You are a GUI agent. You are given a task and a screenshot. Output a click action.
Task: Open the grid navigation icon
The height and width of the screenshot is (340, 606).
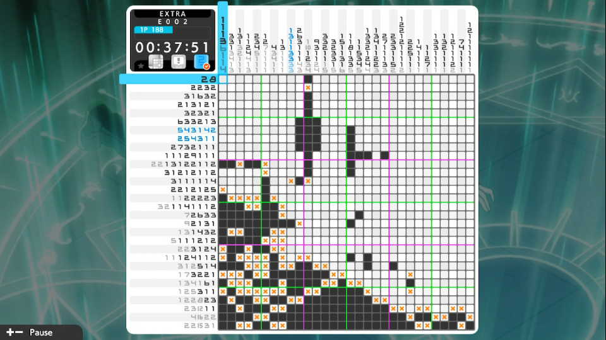click(156, 62)
